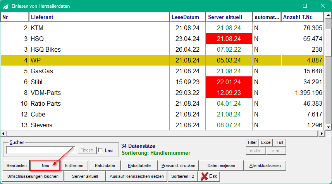Select the KTM supplier row
The width and height of the screenshot is (332, 184).
point(162,28)
